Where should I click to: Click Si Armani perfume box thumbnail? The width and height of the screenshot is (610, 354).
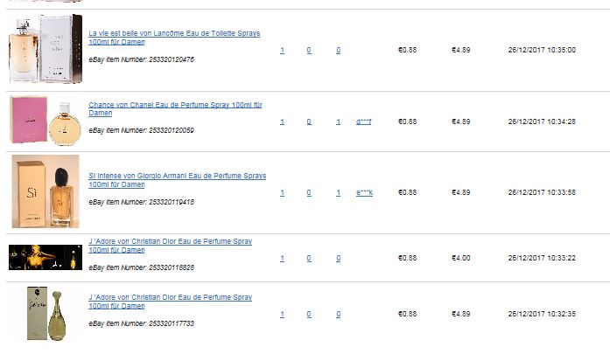(46, 191)
